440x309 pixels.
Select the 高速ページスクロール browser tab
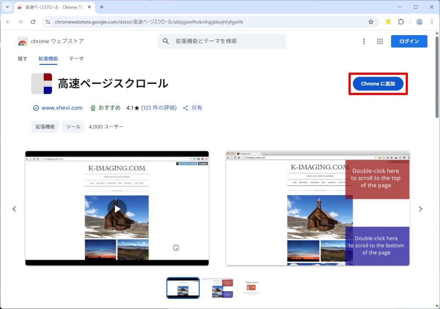(x=55, y=7)
